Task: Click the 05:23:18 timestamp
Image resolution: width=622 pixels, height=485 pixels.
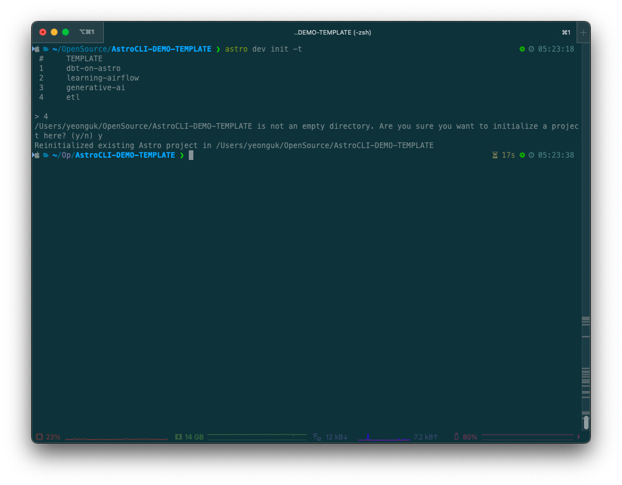Action: pyautogui.click(x=556, y=49)
